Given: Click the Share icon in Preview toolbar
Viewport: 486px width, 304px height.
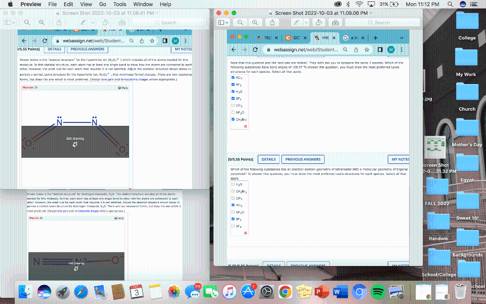Looking at the screenshot, I should tap(272, 22).
